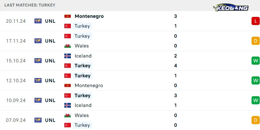260x130 pixels.
Task: Click the UNL competition icon for 20.11.24
Action: [x=38, y=21]
